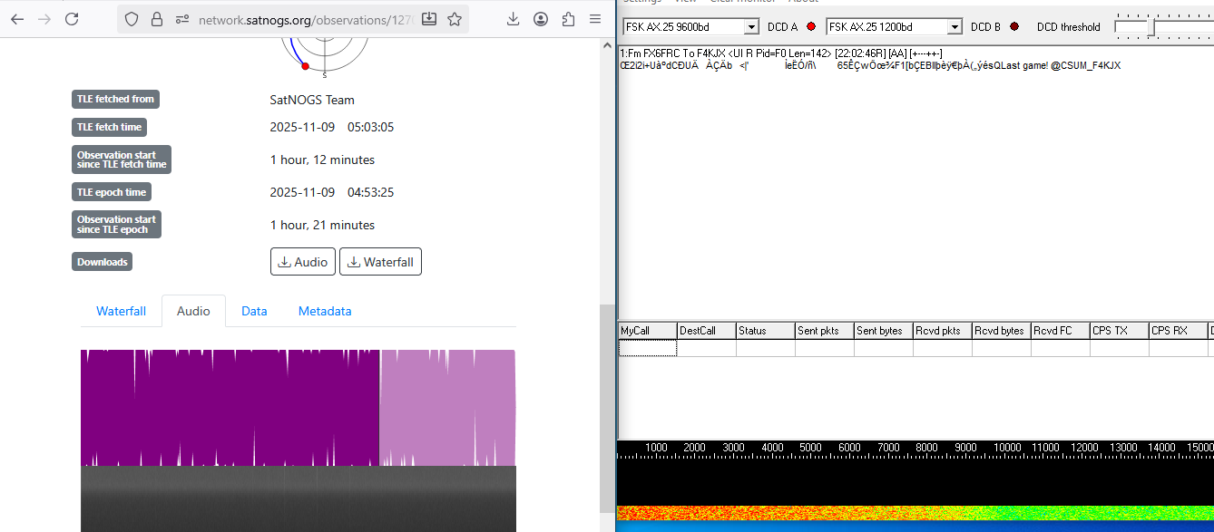Viewport: 1214px width, 532px height.
Task: Go back to the previous browser page
Action: [x=17, y=19]
